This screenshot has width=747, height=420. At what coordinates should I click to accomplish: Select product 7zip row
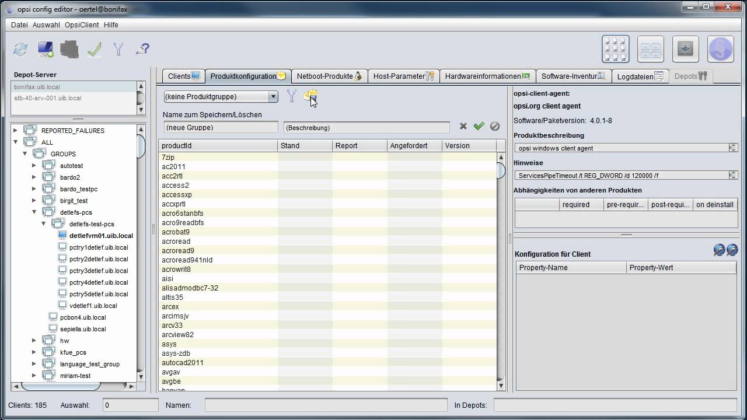[327, 157]
